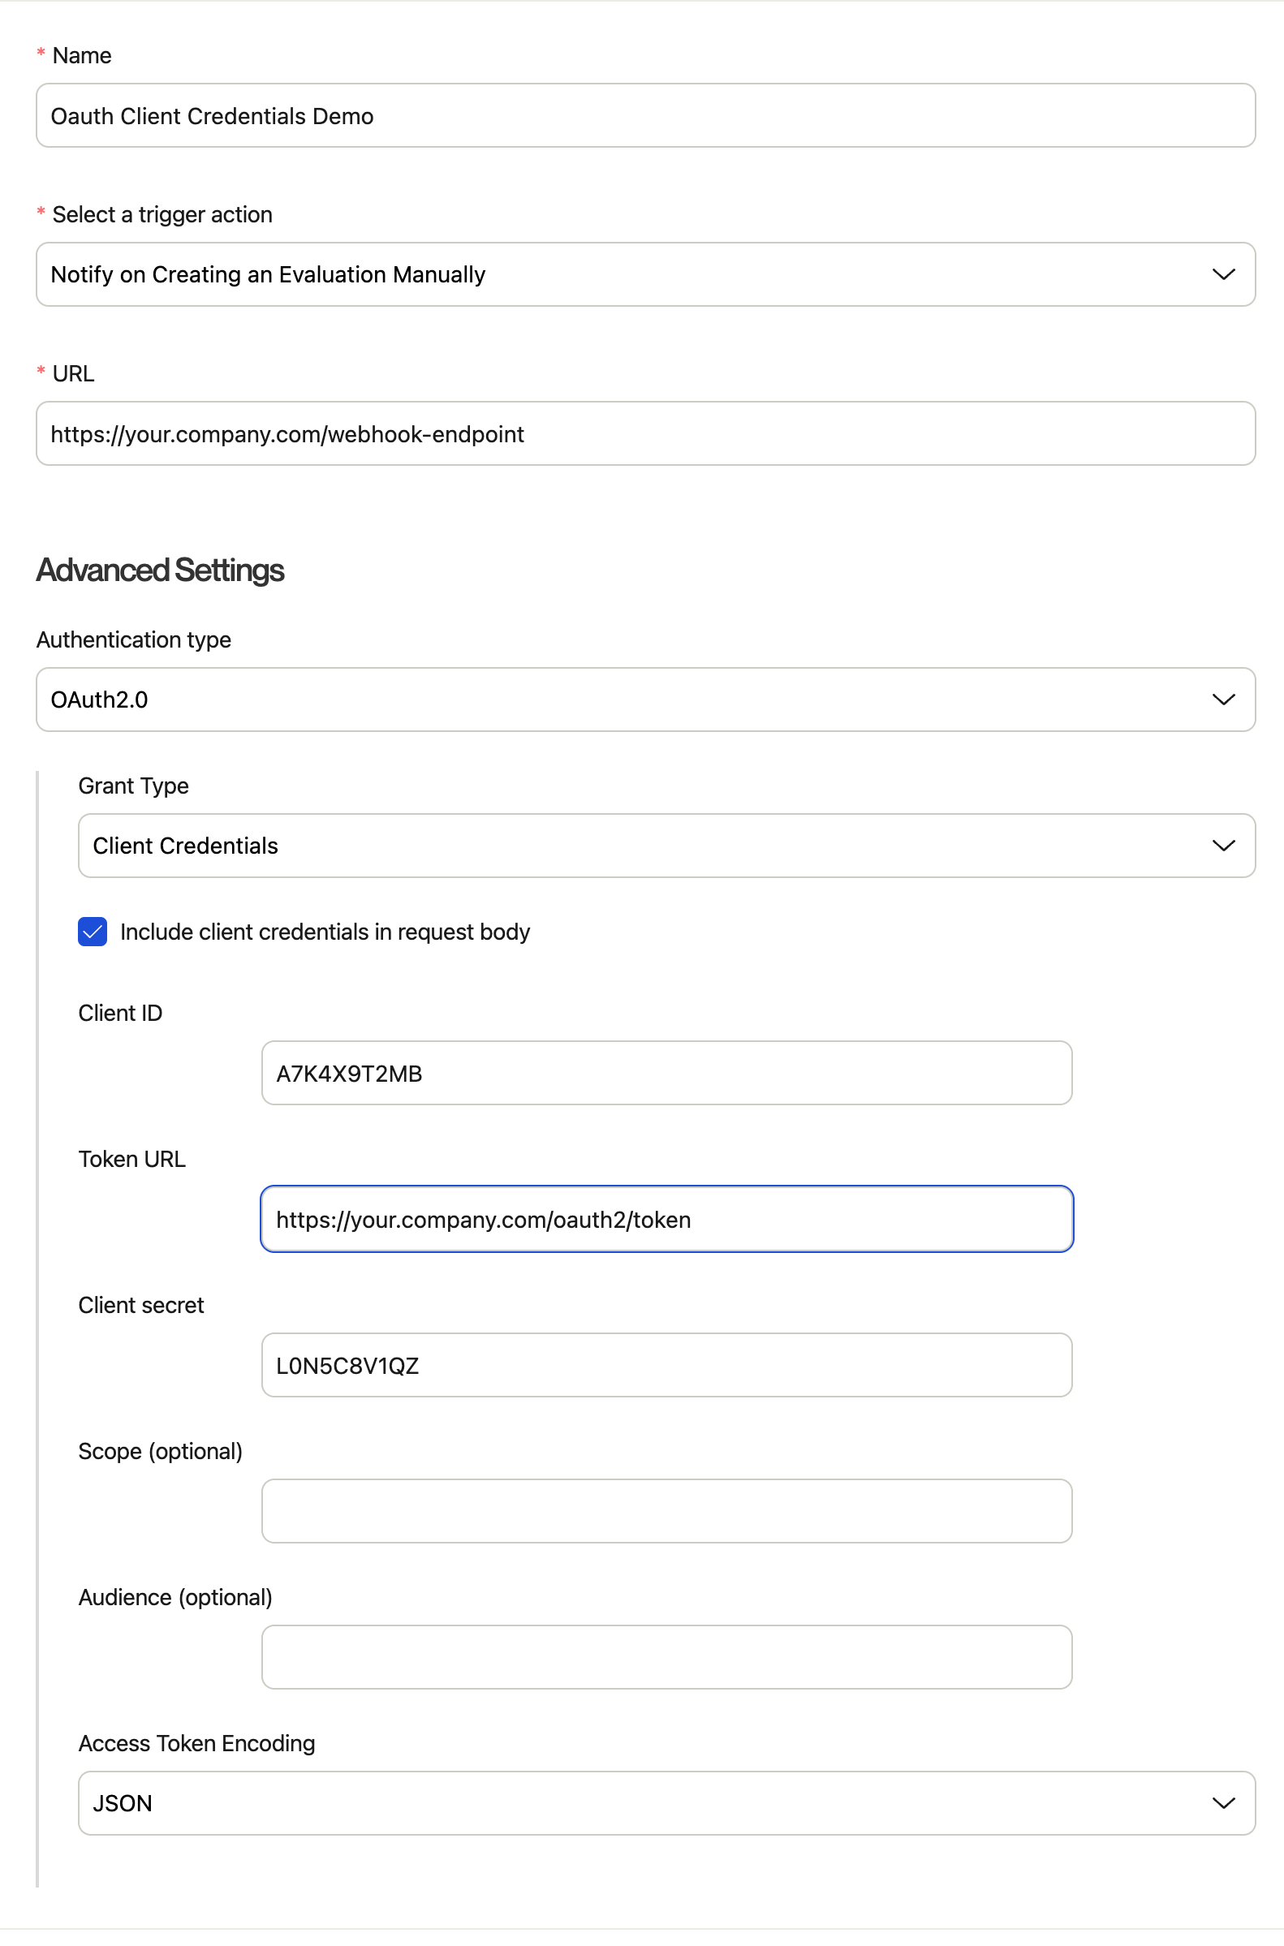Image resolution: width=1284 pixels, height=1946 pixels.
Task: Focus the Name field with Oauth Client Credentials Demo
Action: pyautogui.click(x=645, y=115)
